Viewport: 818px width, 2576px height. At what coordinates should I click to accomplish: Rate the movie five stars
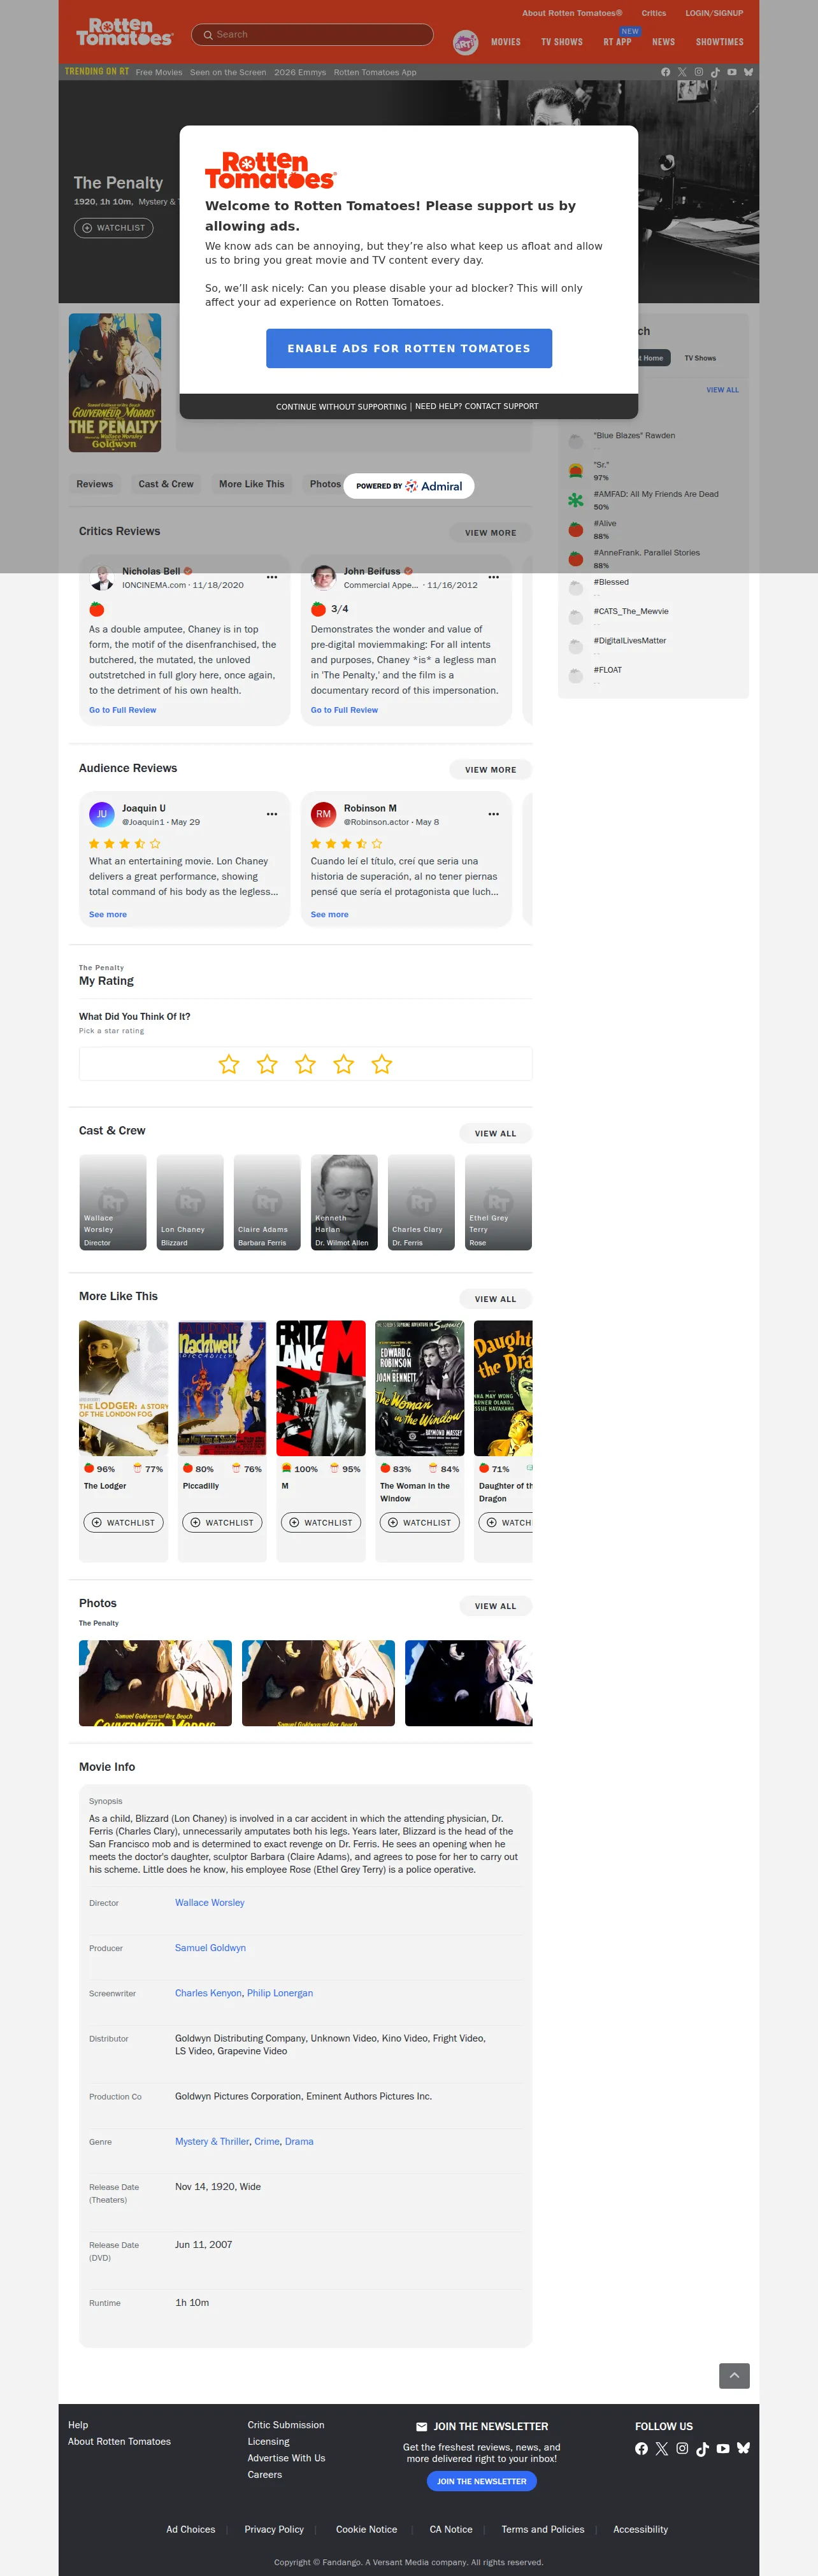point(382,1064)
